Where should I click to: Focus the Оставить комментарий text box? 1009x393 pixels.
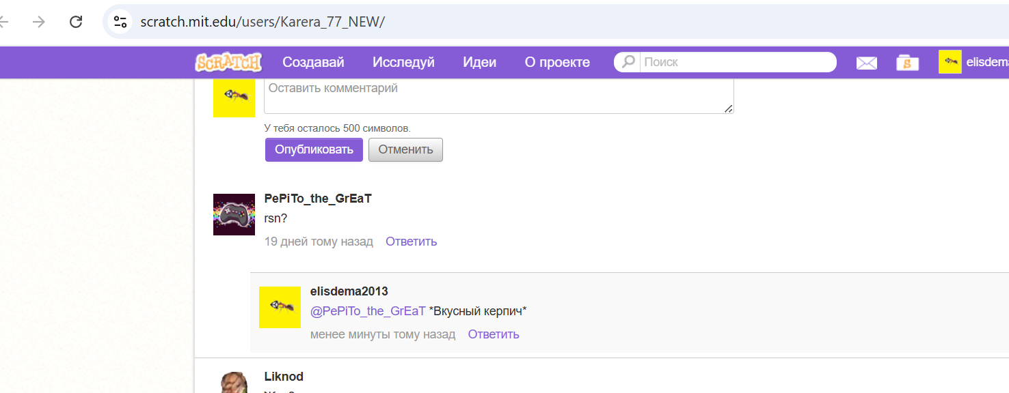point(498,96)
